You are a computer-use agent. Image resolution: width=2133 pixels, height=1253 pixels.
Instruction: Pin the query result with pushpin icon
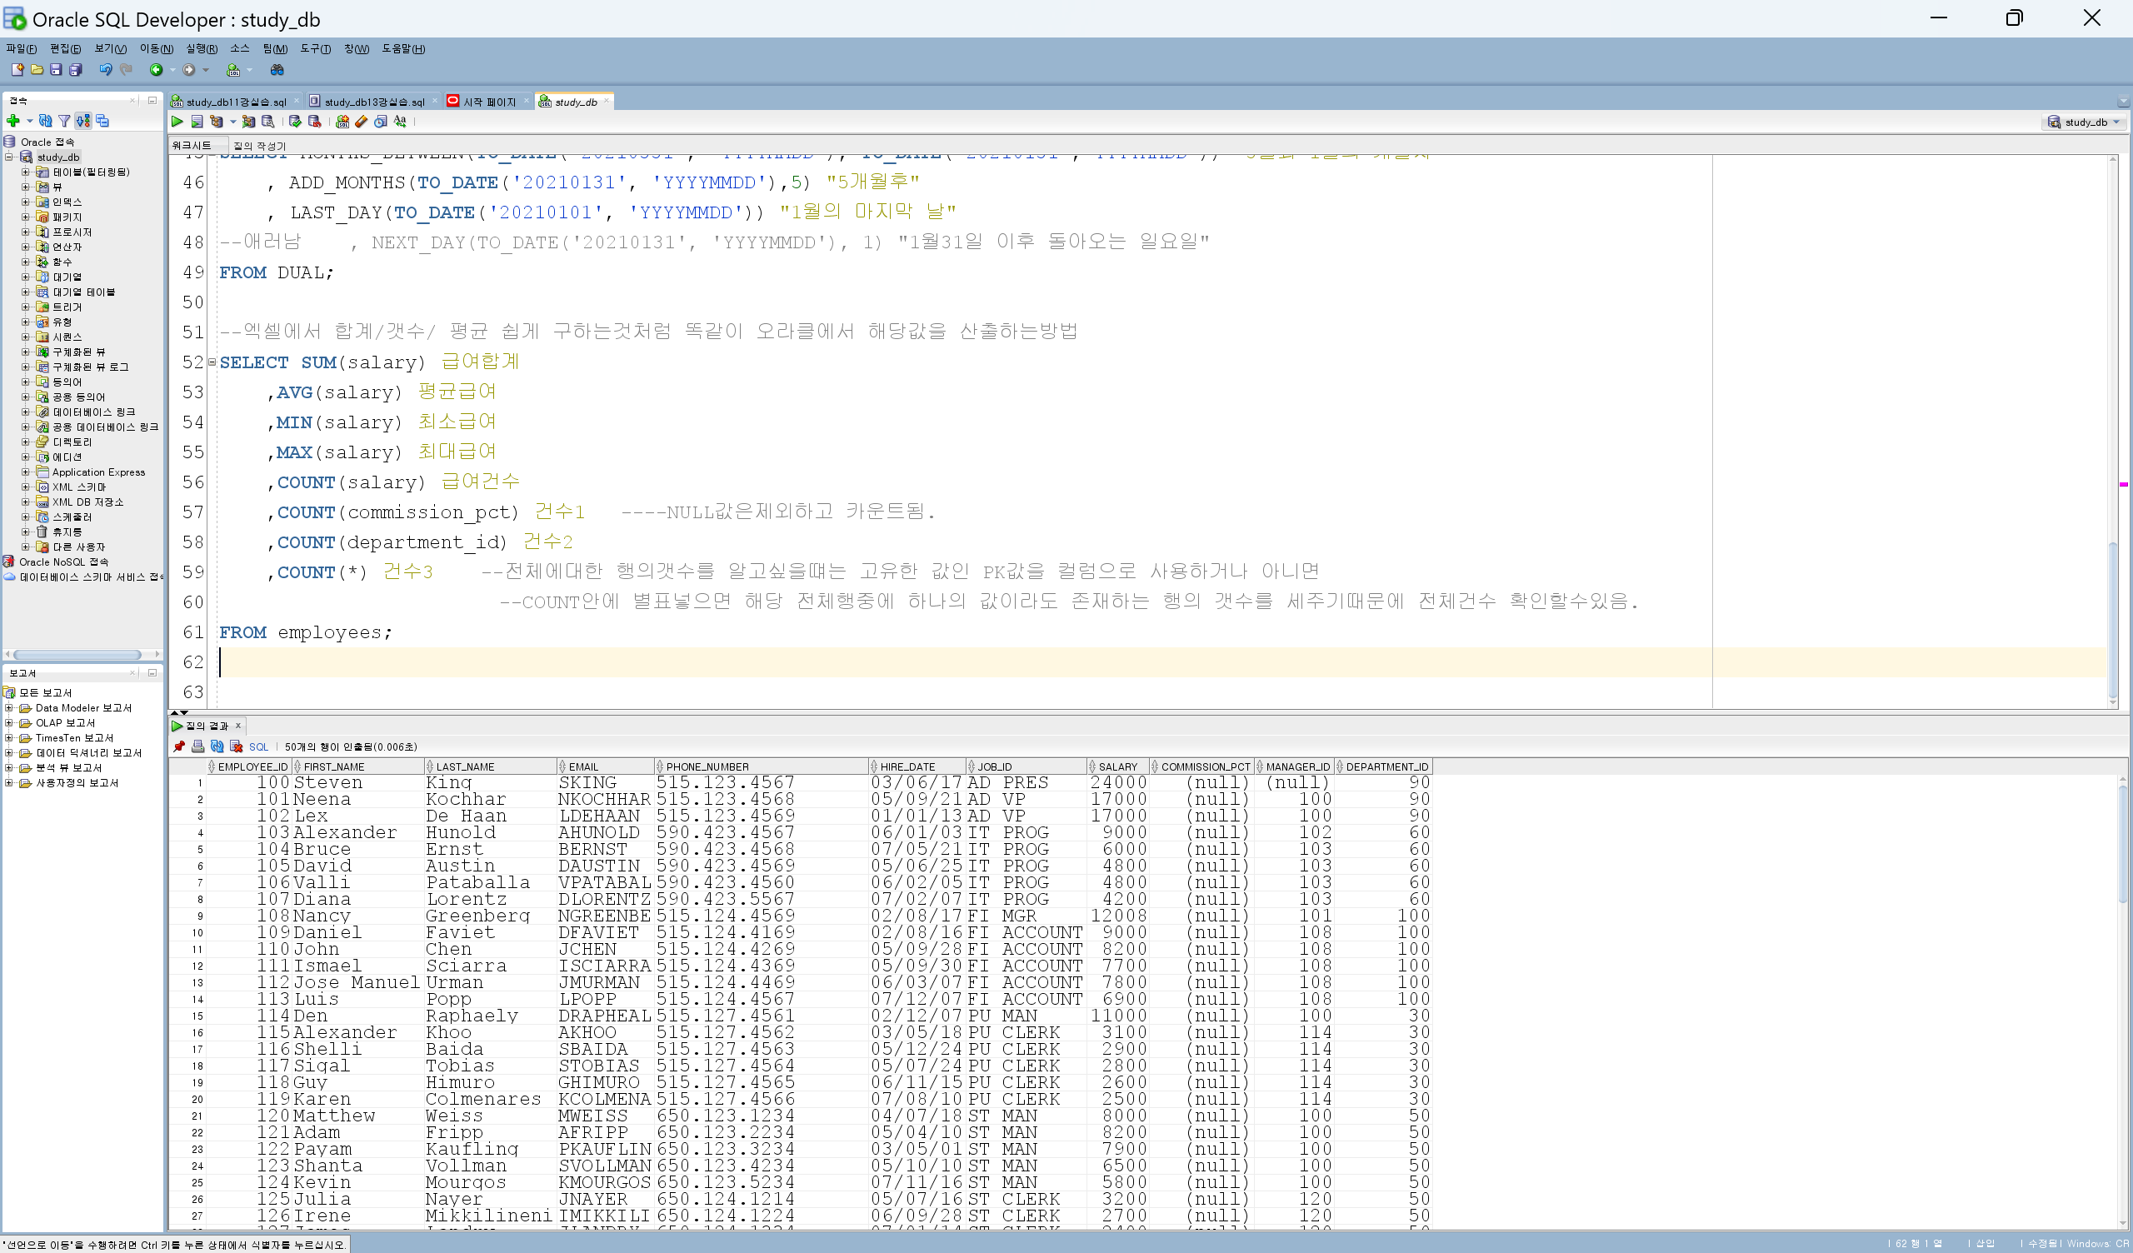[178, 746]
